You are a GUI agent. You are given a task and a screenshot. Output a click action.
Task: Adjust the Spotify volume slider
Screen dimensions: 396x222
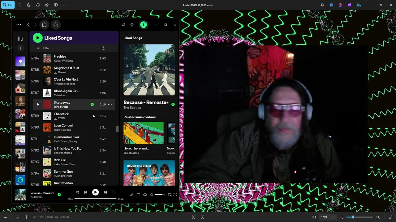[160, 195]
